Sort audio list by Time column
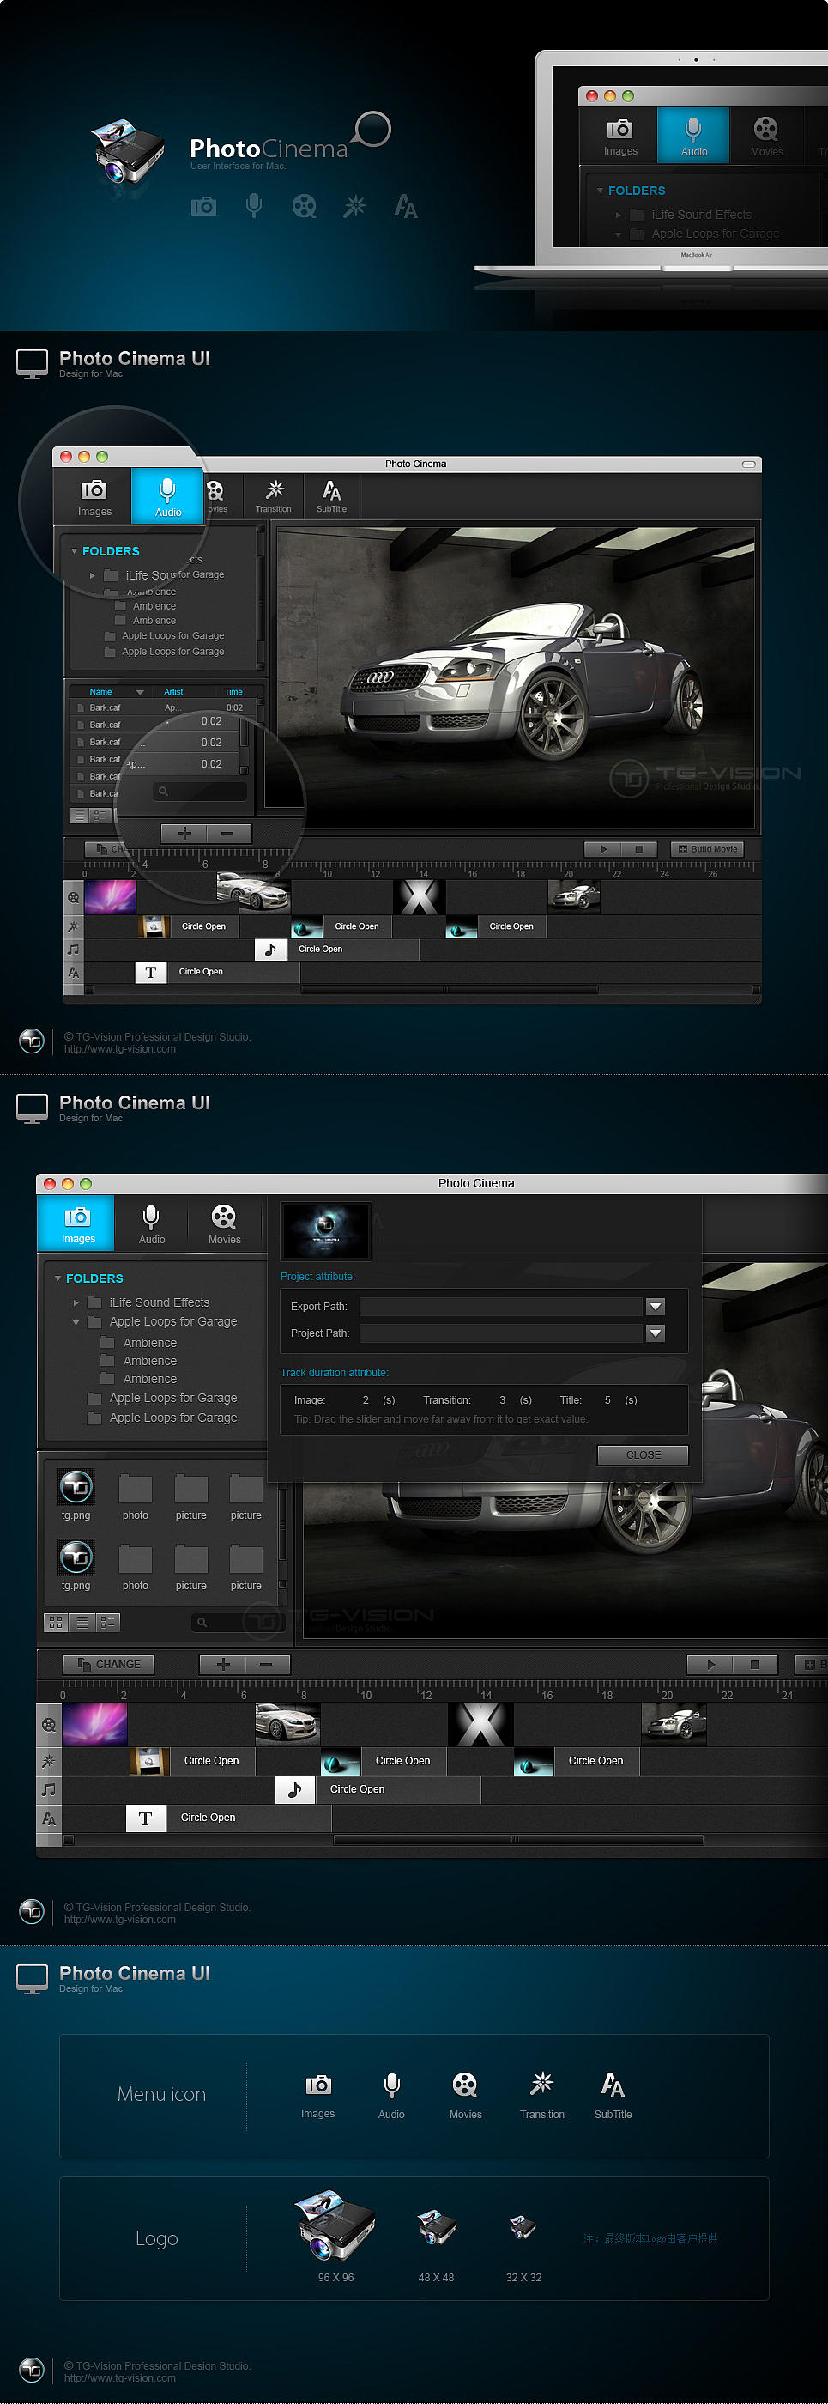 (233, 693)
